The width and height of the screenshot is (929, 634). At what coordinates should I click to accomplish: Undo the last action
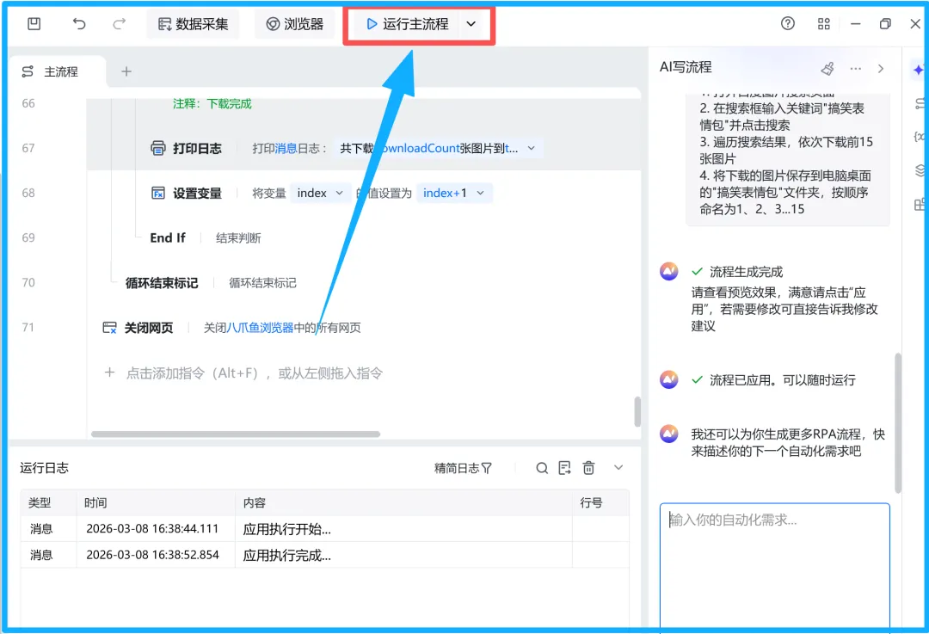(79, 24)
